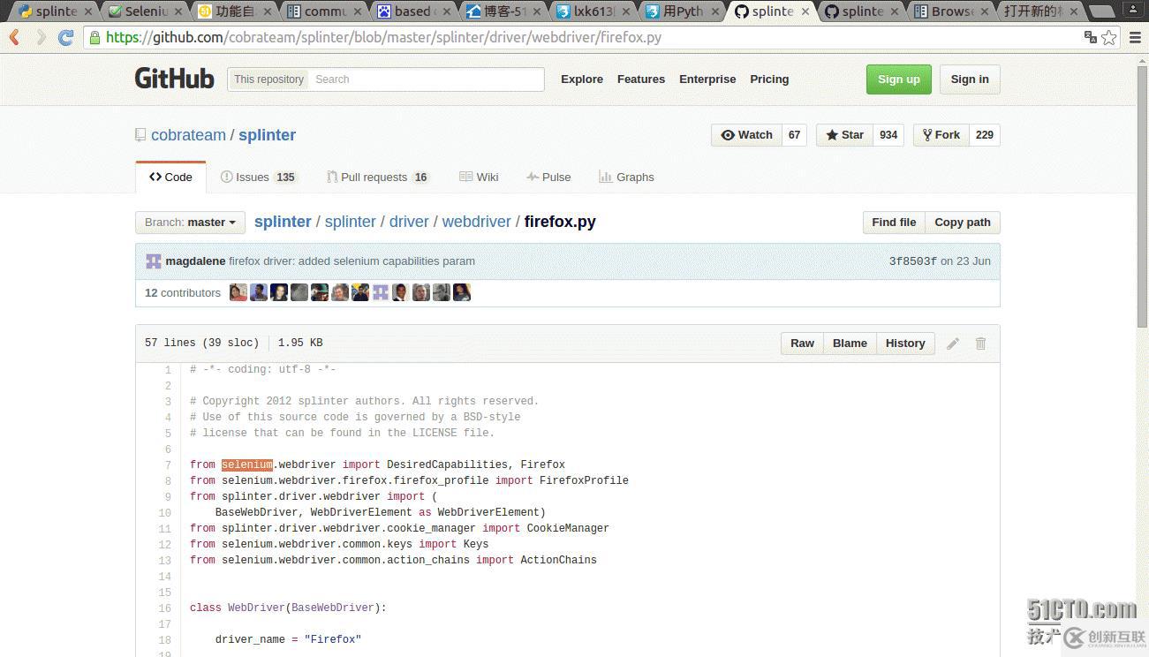
Task: Click the Find file button
Action: [x=894, y=223]
